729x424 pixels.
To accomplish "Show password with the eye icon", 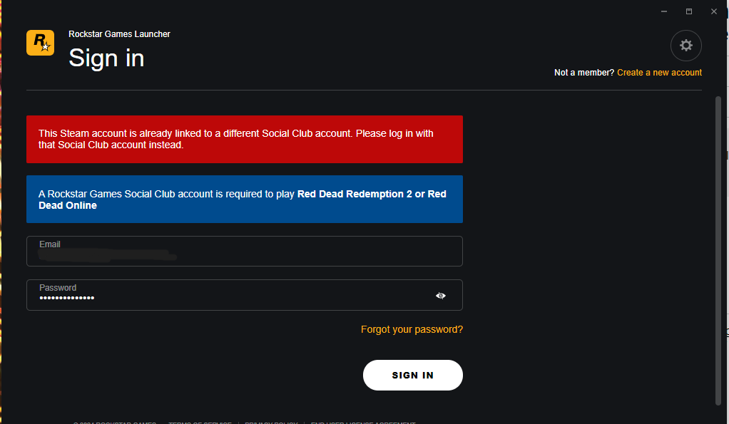I will [x=441, y=296].
